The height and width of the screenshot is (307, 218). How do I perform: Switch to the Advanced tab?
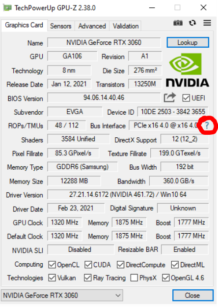point(92,26)
